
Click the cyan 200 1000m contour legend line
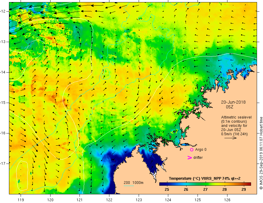pos(129,186)
